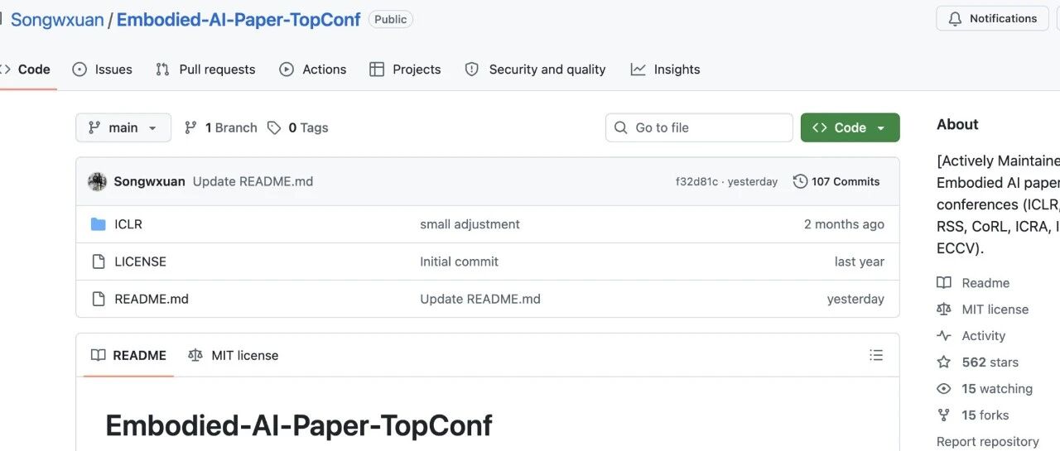Viewport: 1060px width, 451px height.
Task: Expand the main branch dropdown
Action: pyautogui.click(x=123, y=127)
